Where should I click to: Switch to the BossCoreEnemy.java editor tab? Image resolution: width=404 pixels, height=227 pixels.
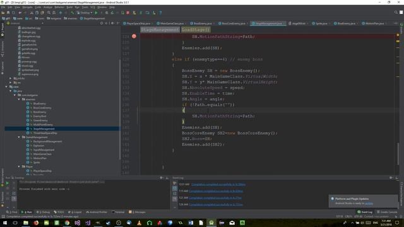click(x=234, y=23)
